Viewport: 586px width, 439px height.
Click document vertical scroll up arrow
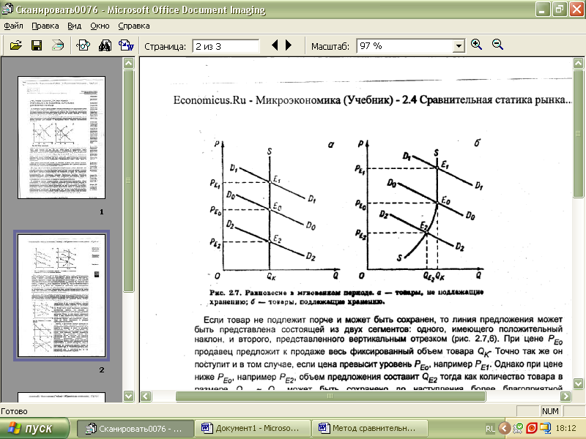(x=578, y=63)
